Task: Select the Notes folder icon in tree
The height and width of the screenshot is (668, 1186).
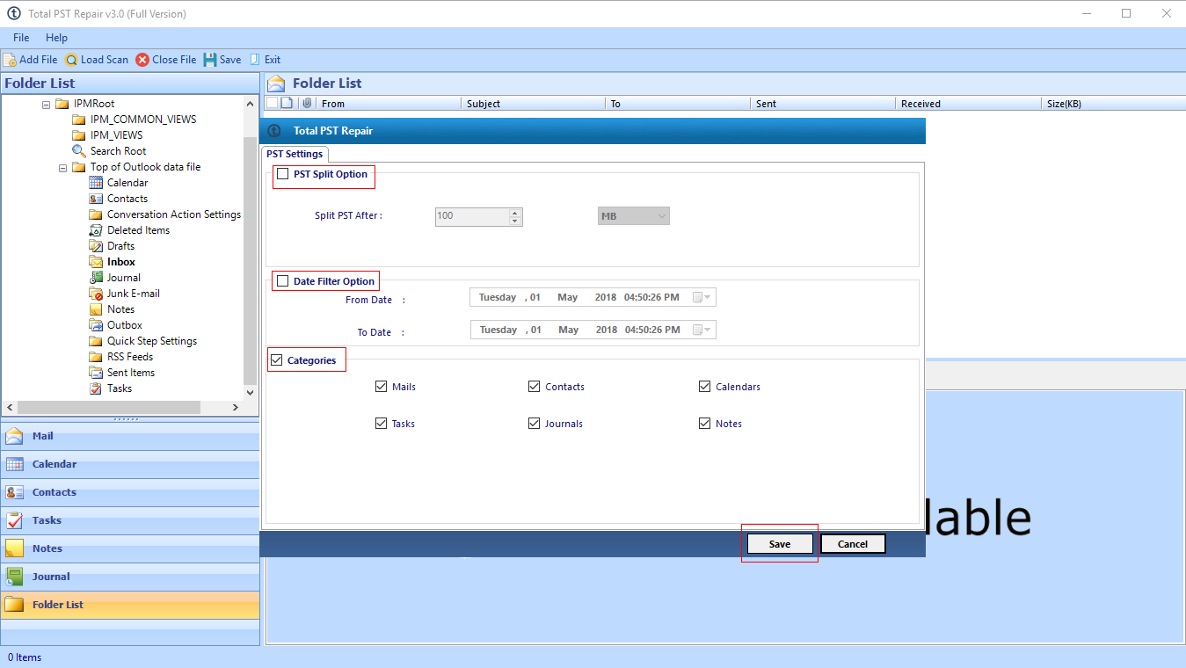Action: point(96,309)
